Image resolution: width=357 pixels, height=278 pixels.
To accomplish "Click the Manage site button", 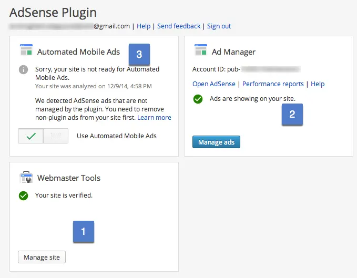I will pos(42,258).
